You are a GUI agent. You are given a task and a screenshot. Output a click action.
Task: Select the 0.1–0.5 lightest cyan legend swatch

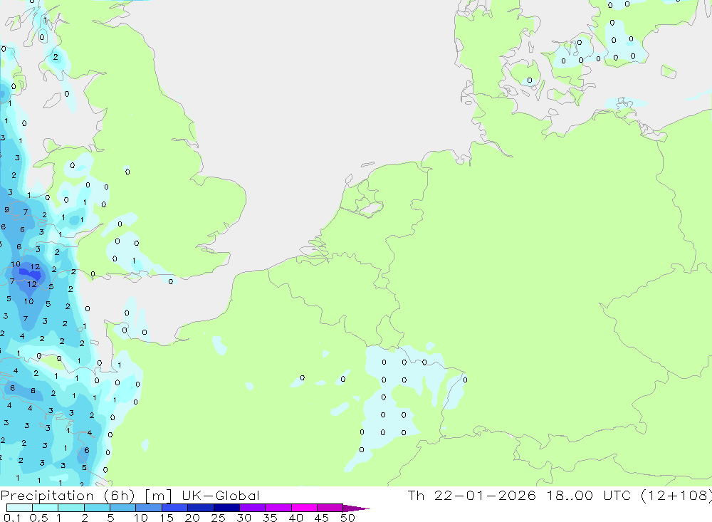[19, 508]
